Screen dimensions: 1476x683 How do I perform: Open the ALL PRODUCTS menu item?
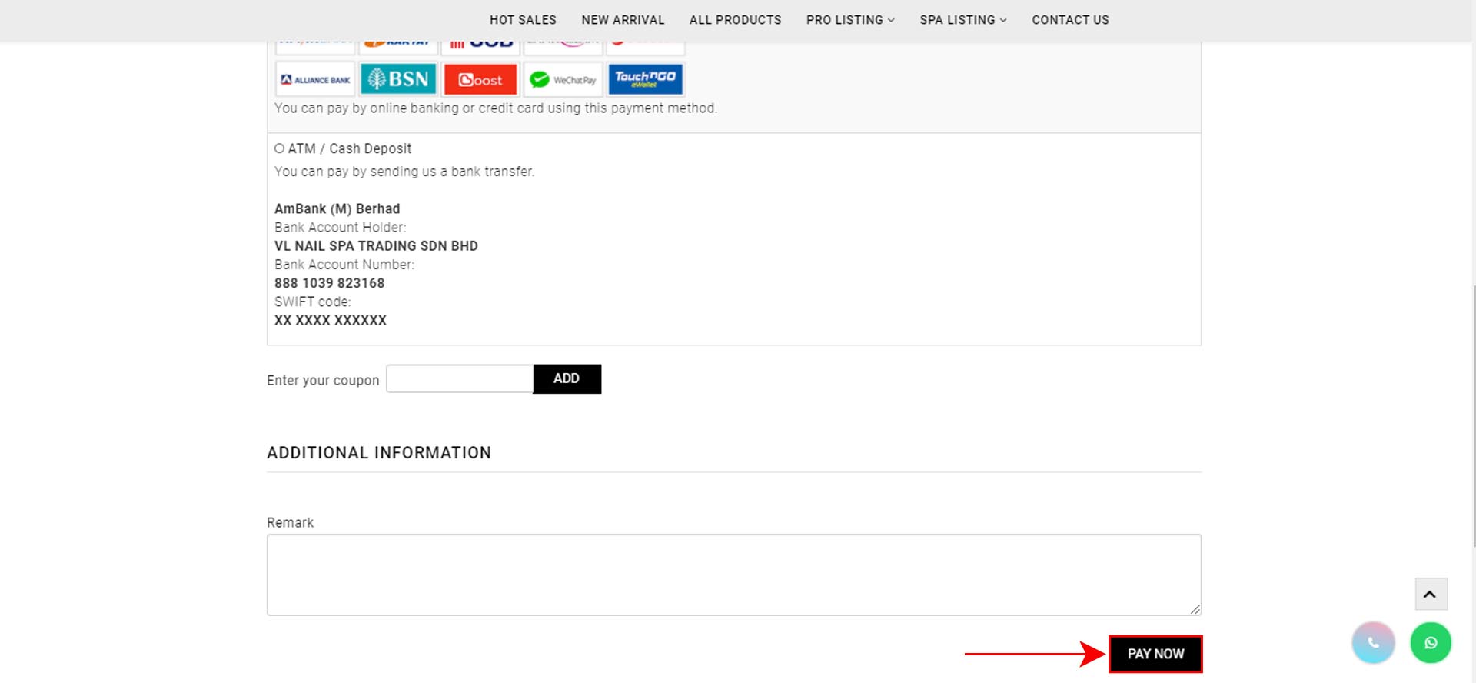[x=735, y=20]
